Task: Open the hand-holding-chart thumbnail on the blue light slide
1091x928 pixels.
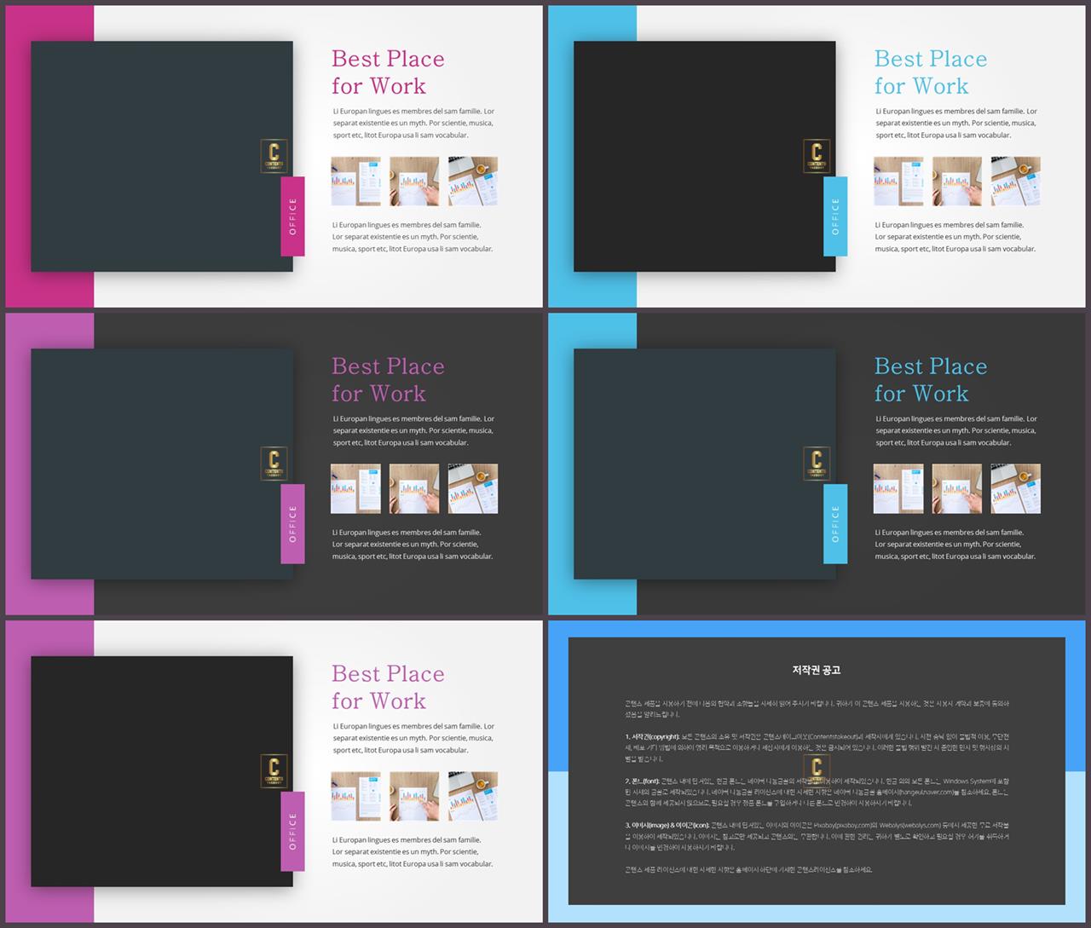Action: click(957, 181)
